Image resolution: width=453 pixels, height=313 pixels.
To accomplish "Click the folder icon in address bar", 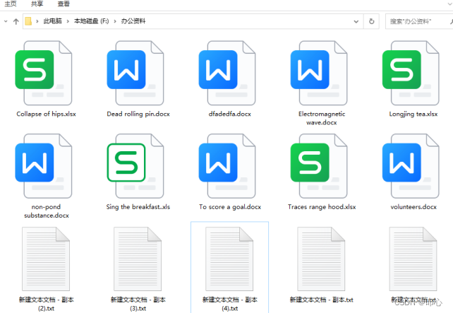I will pos(28,21).
